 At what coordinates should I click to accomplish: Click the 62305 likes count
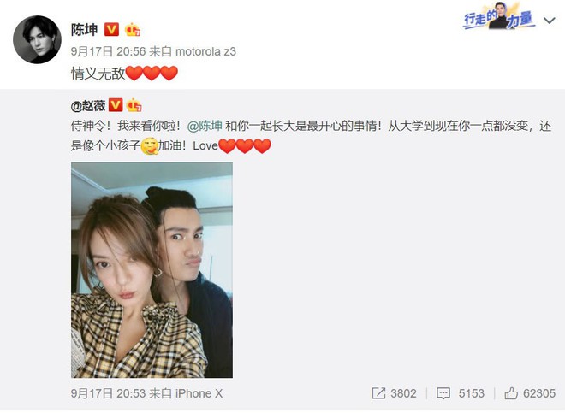click(x=539, y=393)
